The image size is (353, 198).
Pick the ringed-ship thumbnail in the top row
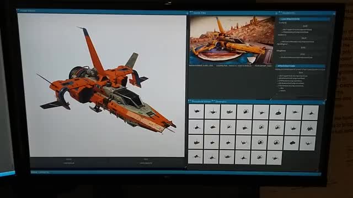245,112
